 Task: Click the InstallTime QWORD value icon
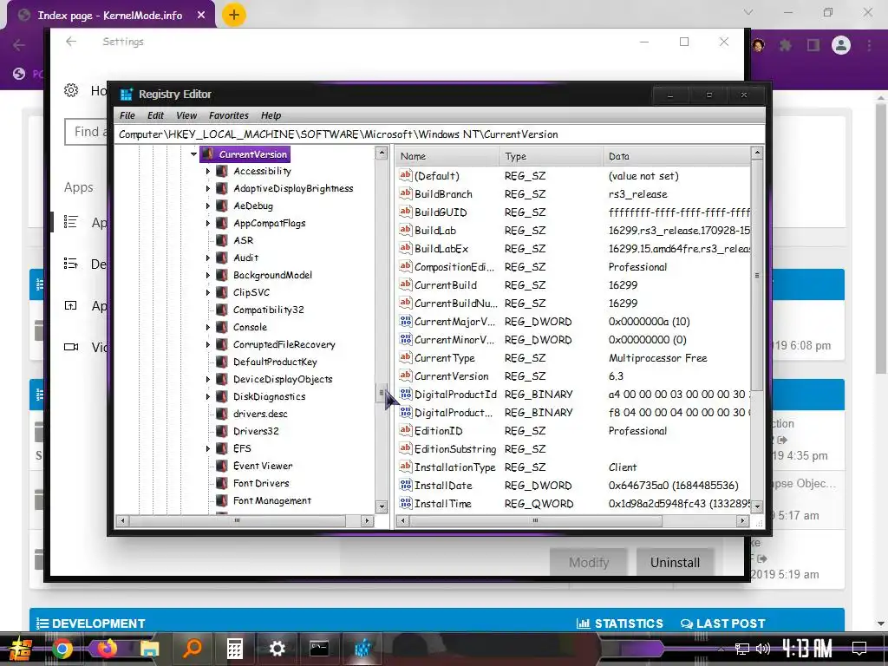406,504
